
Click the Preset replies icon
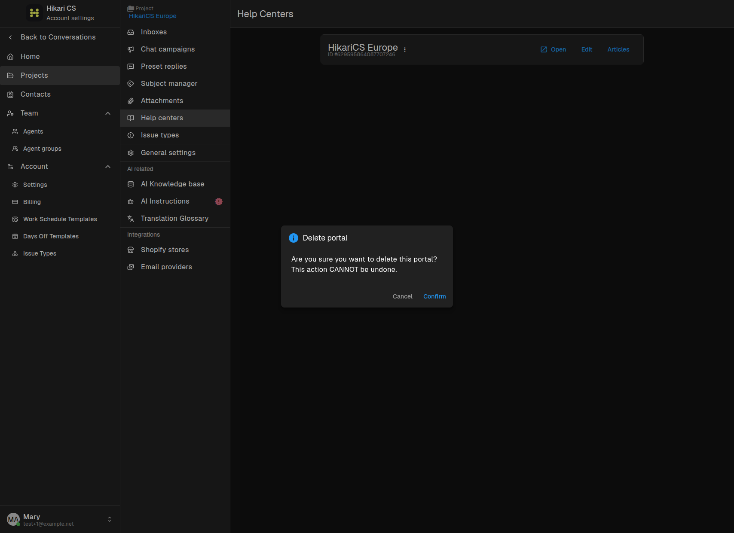(131, 67)
